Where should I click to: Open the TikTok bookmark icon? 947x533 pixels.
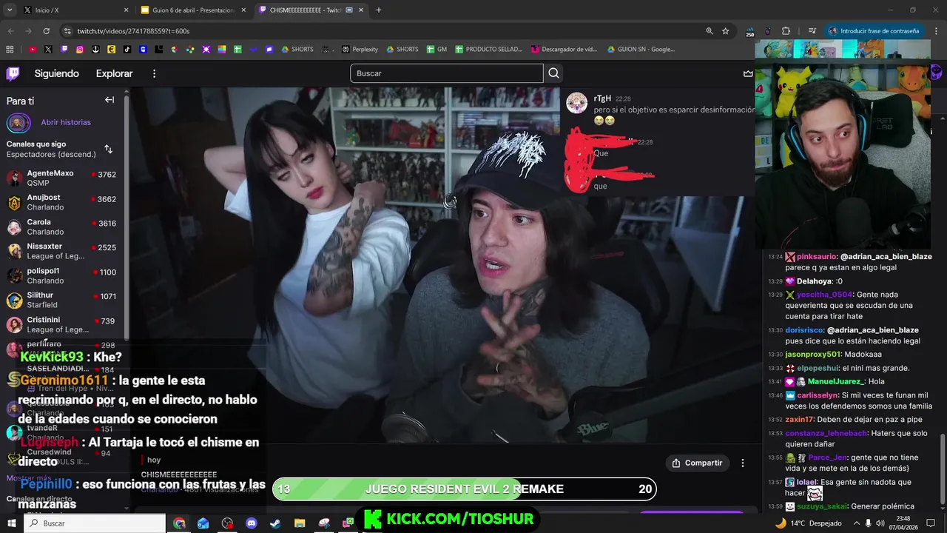click(x=127, y=50)
